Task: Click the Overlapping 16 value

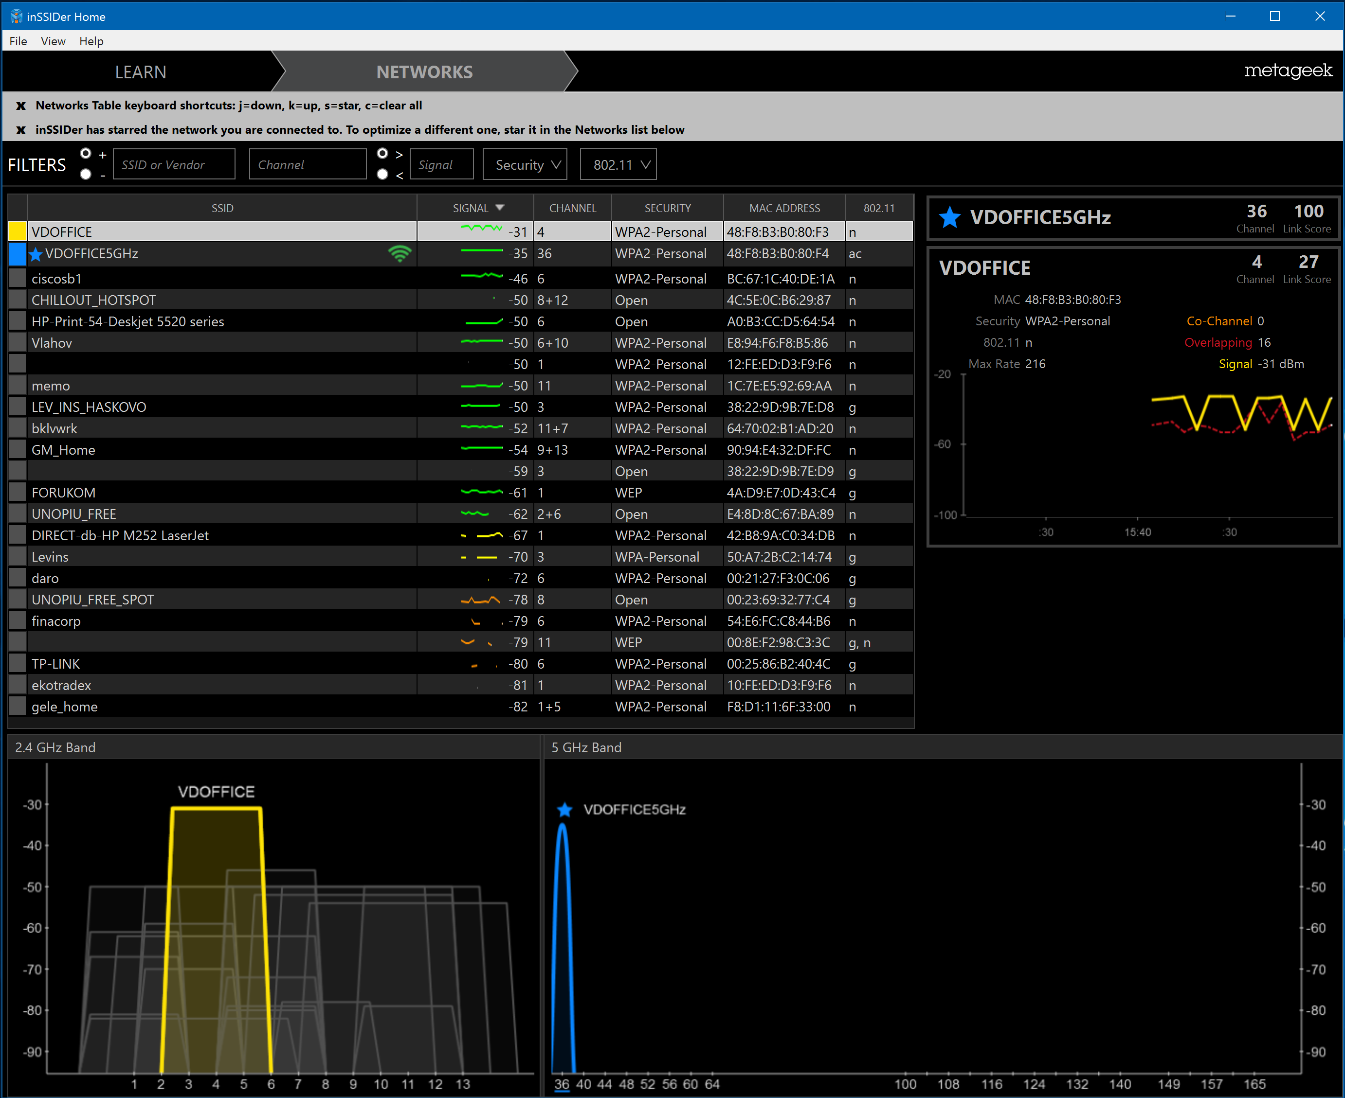Action: click(x=1264, y=343)
